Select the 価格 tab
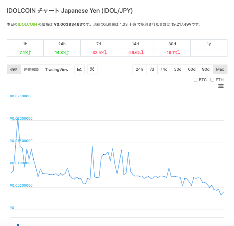 pos(14,69)
